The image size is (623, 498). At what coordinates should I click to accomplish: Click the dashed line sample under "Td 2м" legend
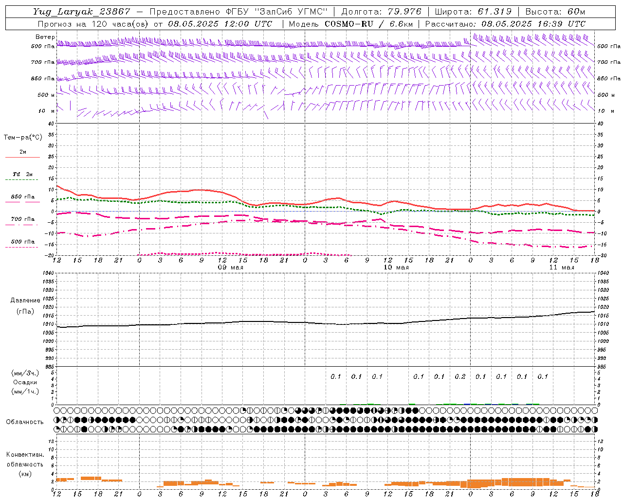(21, 180)
